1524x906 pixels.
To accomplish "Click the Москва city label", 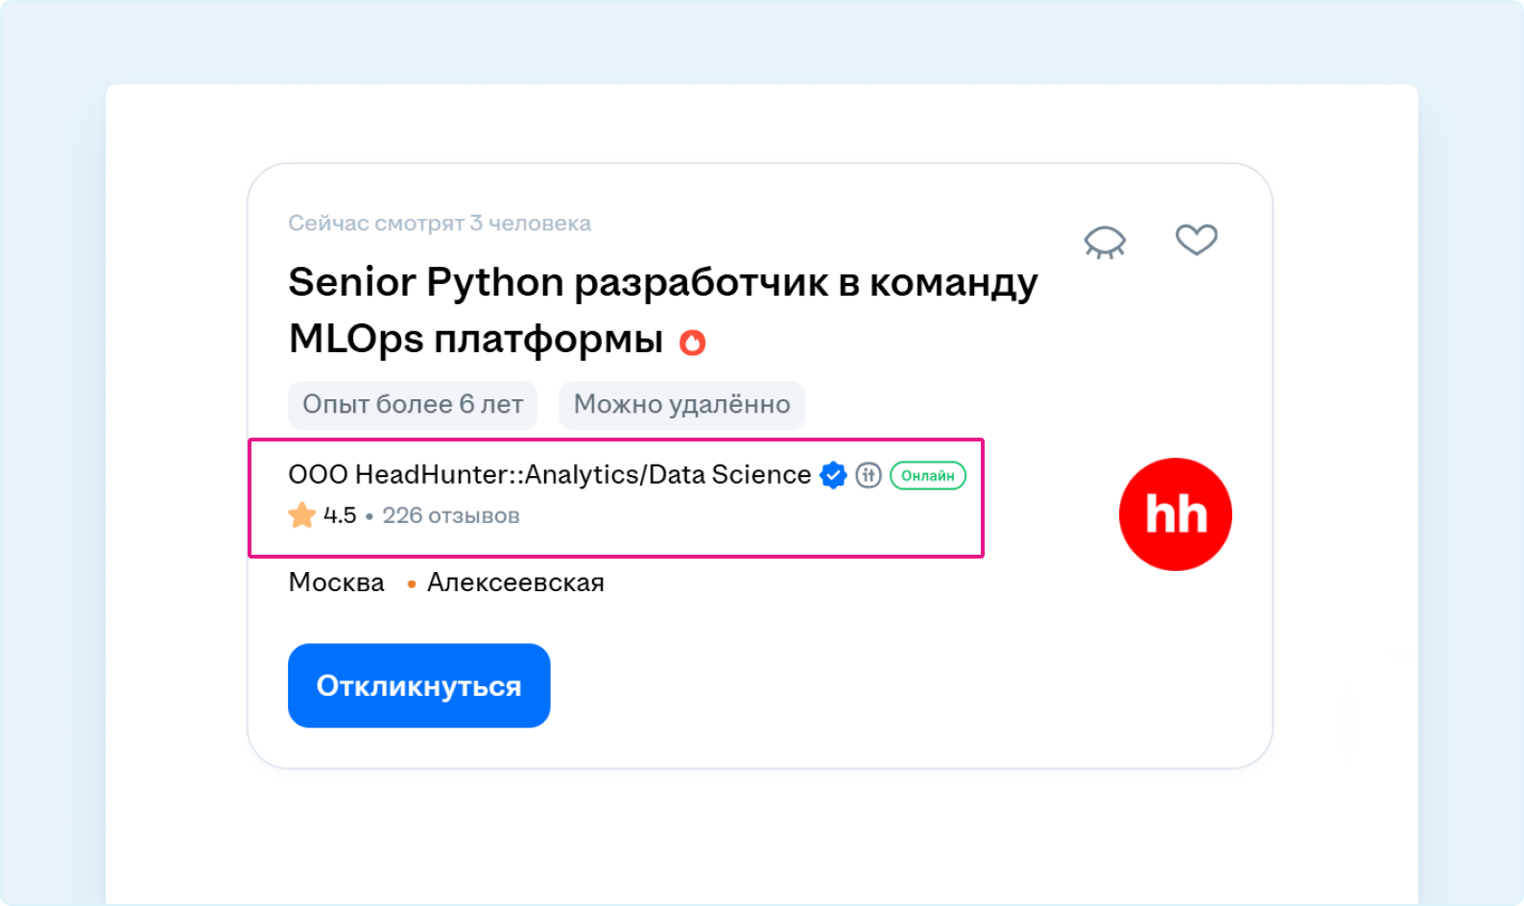I will (x=337, y=583).
